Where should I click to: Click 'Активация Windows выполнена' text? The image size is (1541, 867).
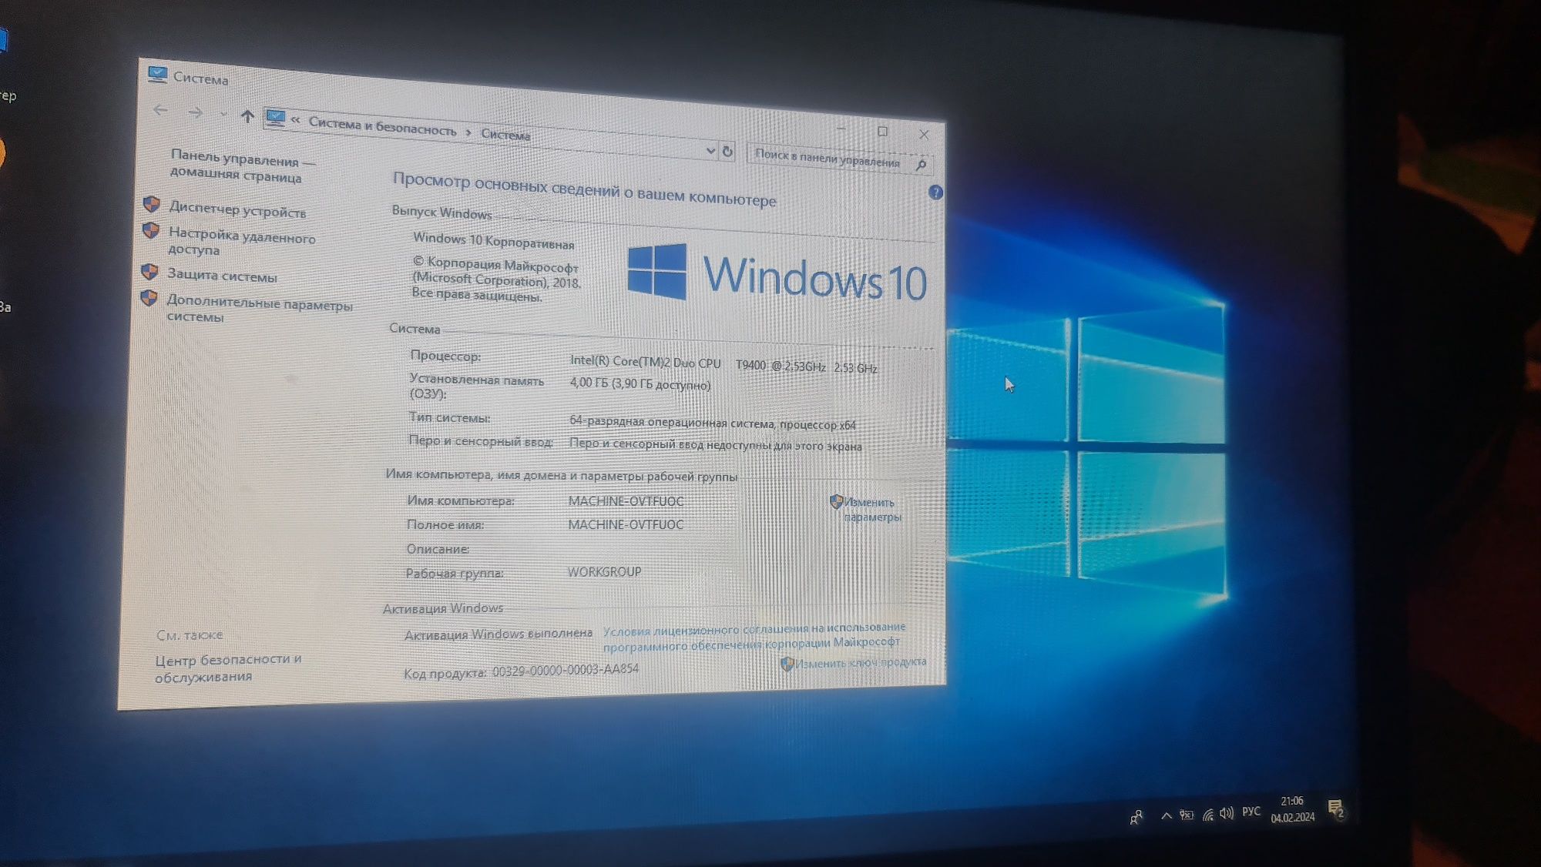[x=499, y=634]
